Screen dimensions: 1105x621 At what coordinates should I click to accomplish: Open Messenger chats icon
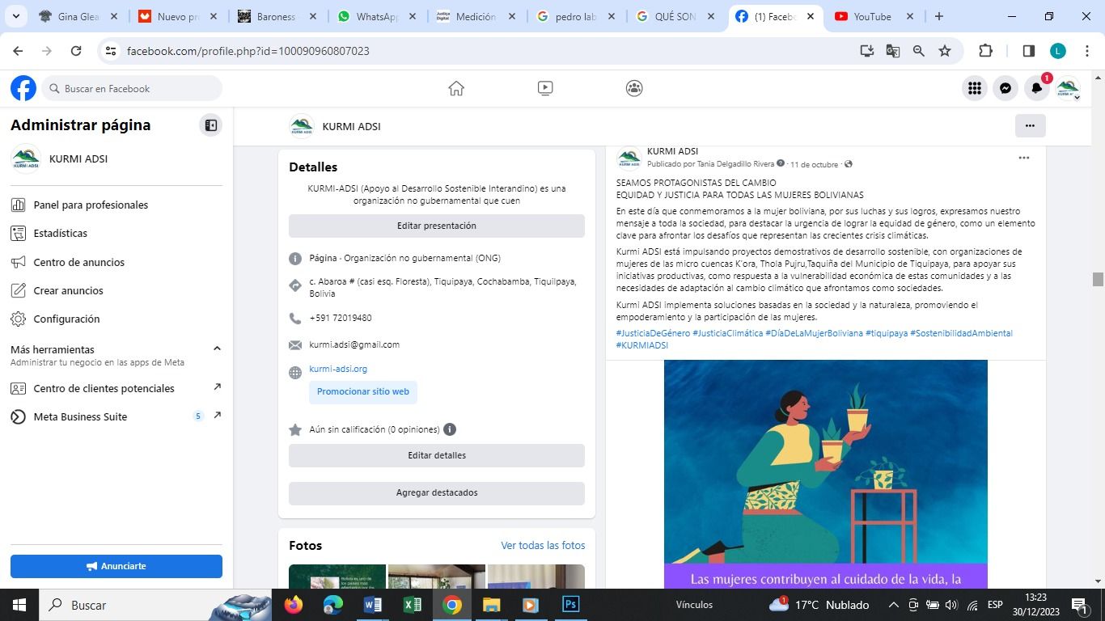pyautogui.click(x=1006, y=88)
